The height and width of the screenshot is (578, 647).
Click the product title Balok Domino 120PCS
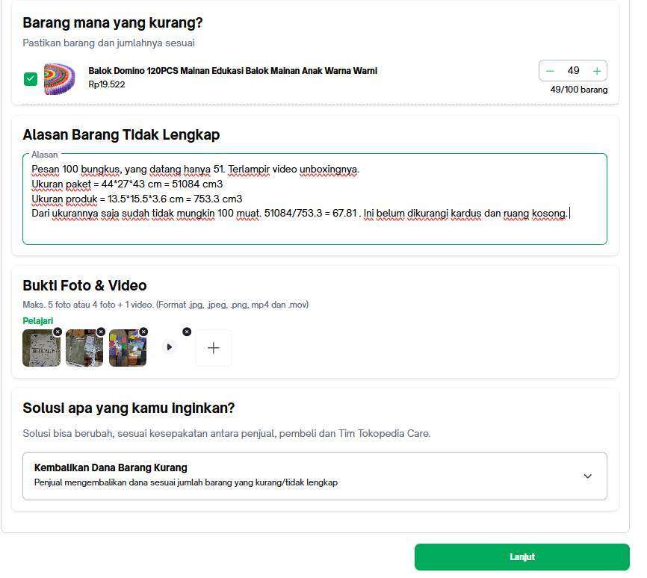[232, 70]
